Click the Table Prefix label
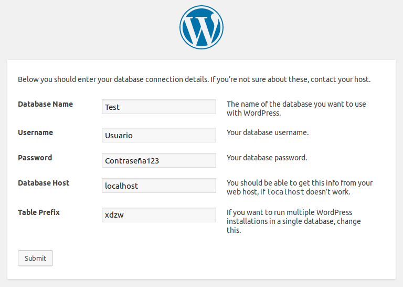 pyautogui.click(x=39, y=212)
